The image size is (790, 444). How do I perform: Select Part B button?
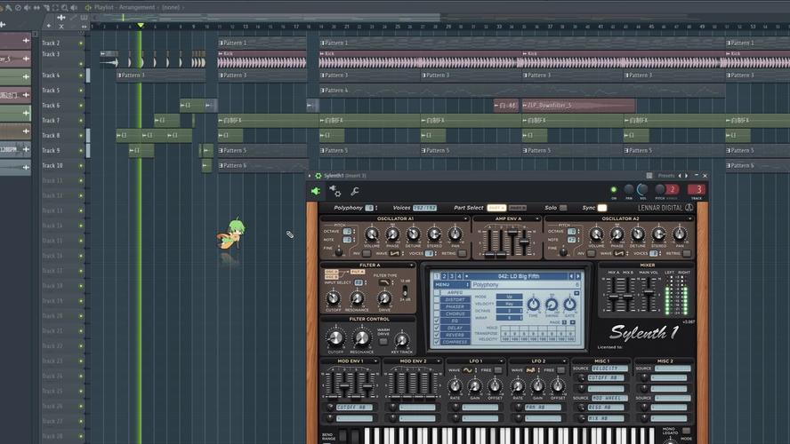tap(517, 208)
